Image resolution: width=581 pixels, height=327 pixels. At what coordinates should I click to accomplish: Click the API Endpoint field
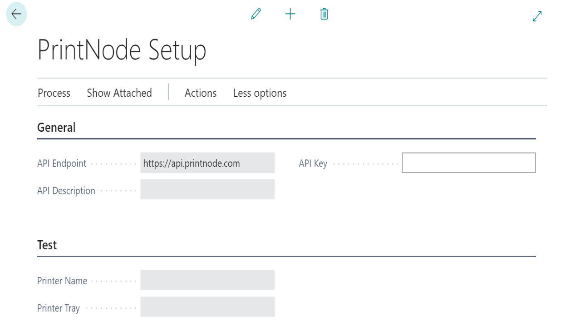point(207,163)
